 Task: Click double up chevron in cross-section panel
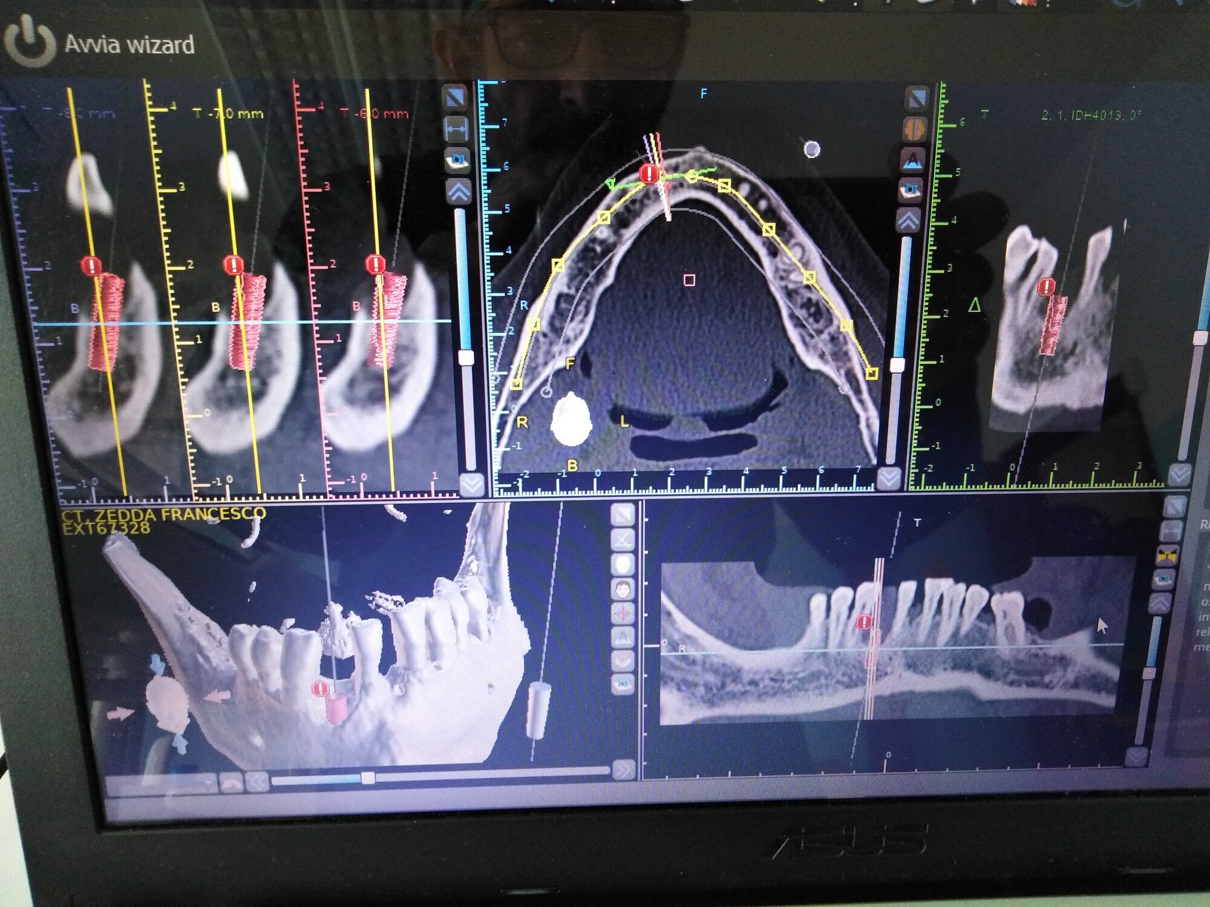[459, 192]
